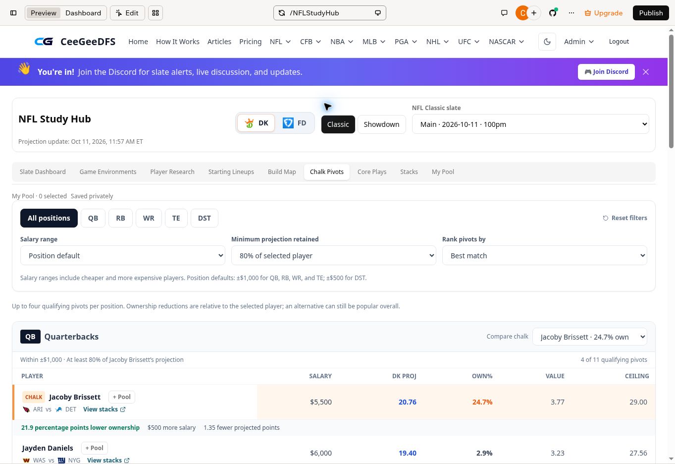Switch to Dashboard mode
Image resolution: width=675 pixels, height=464 pixels.
[83, 13]
